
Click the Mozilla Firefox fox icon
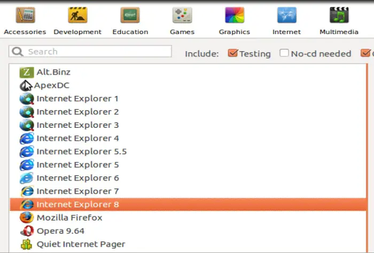click(27, 217)
